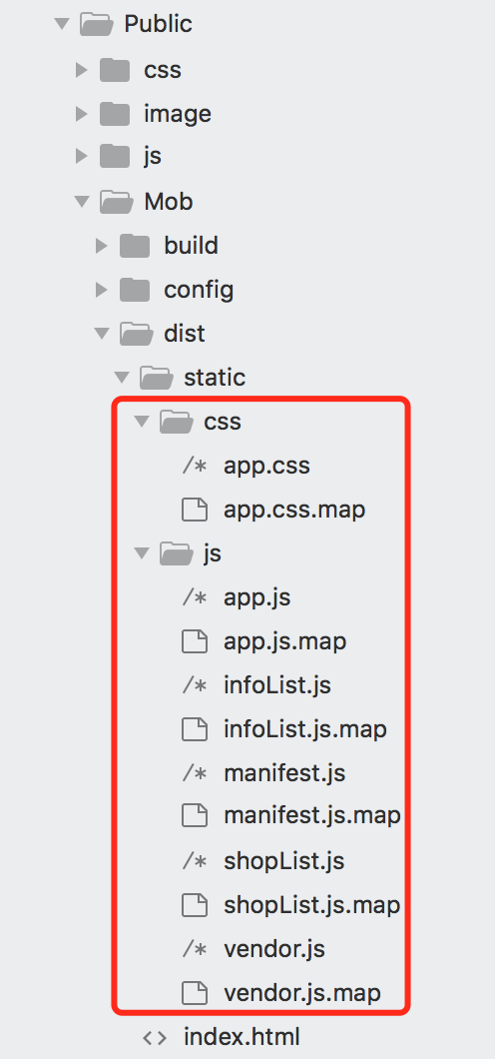
Task: Click the config folder icon
Action: click(135, 290)
